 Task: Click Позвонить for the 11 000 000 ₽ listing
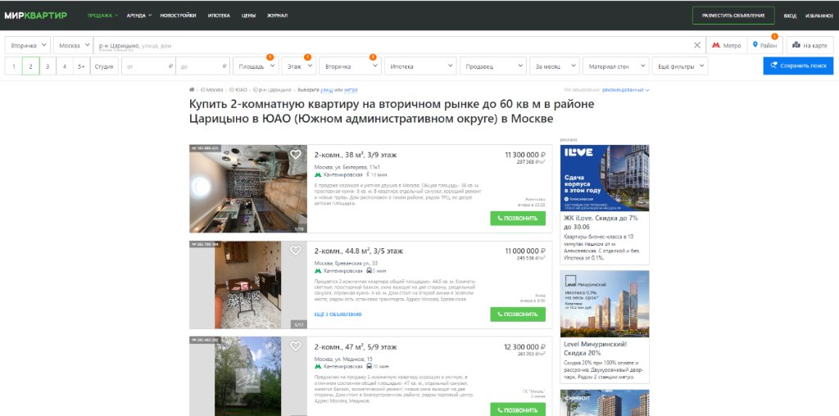pos(518,314)
